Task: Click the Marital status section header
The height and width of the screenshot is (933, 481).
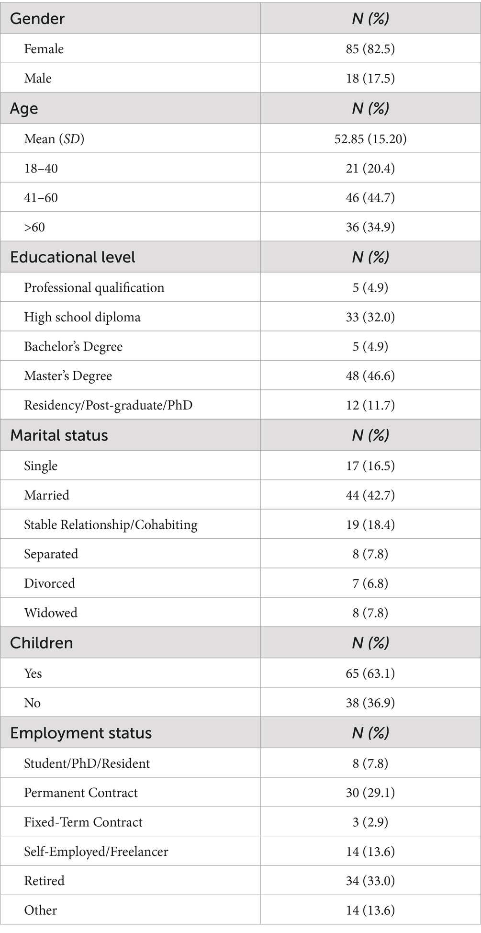Action: pos(59,435)
